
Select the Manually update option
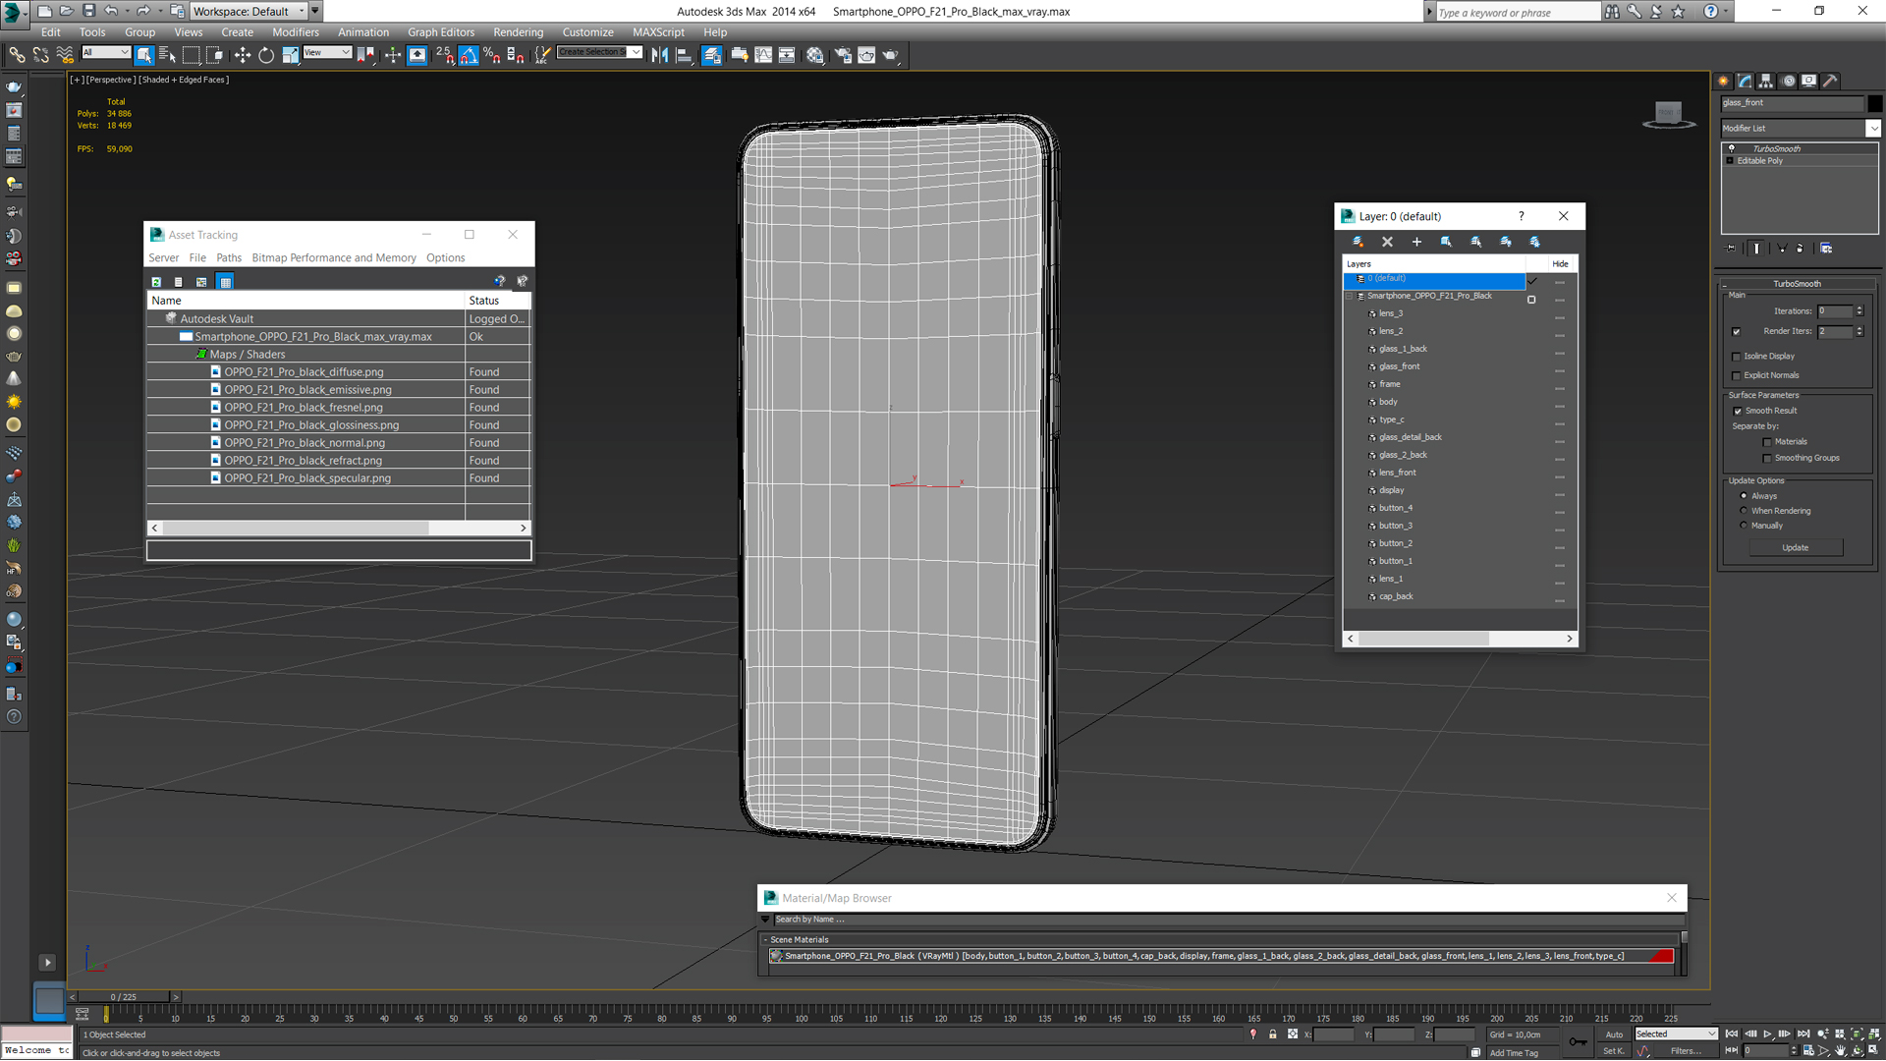(x=1744, y=526)
